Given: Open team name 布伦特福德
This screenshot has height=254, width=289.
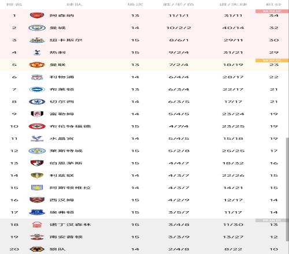Looking at the screenshot, I should point(70,126).
